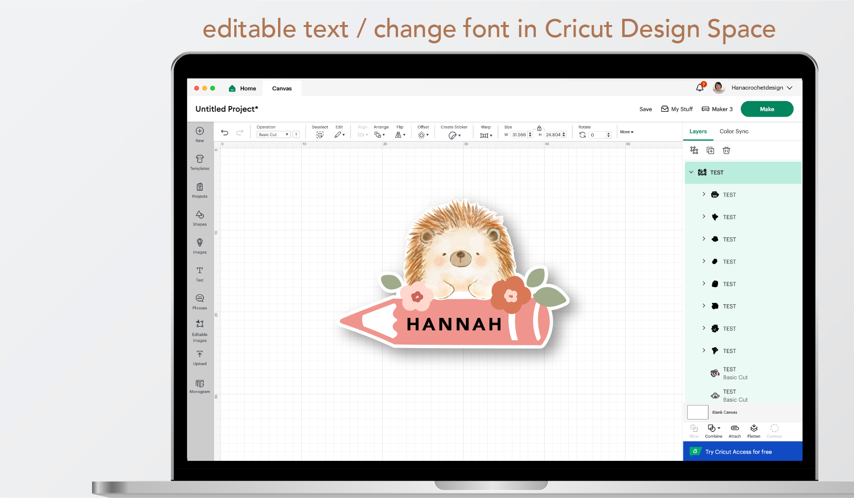Click the Contour tool
The width and height of the screenshot is (854, 498).
pyautogui.click(x=774, y=431)
